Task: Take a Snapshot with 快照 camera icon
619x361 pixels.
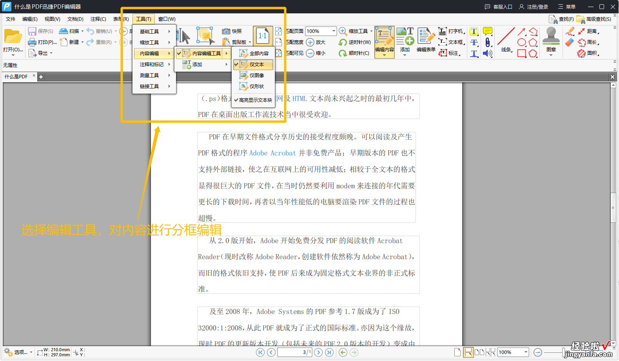Action: pos(226,31)
